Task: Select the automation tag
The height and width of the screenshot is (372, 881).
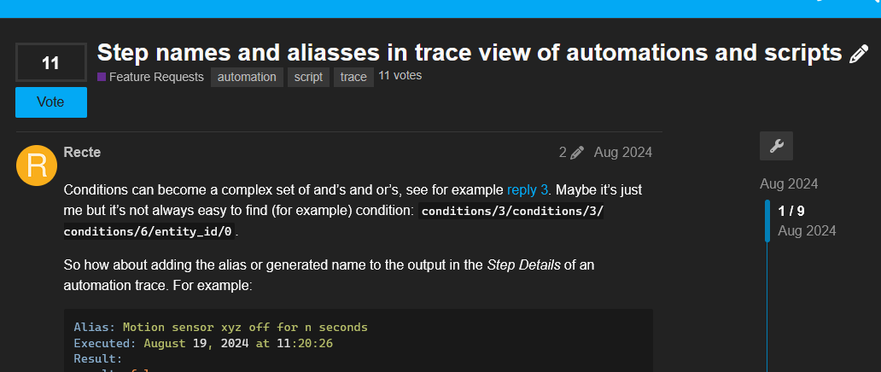Action: 247,77
